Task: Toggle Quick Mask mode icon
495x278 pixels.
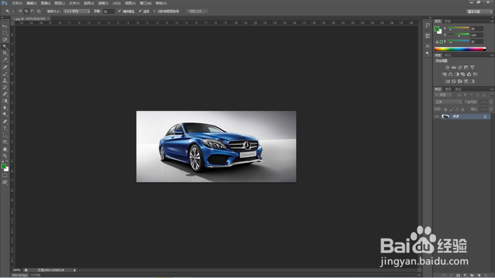Action: tap(5, 175)
